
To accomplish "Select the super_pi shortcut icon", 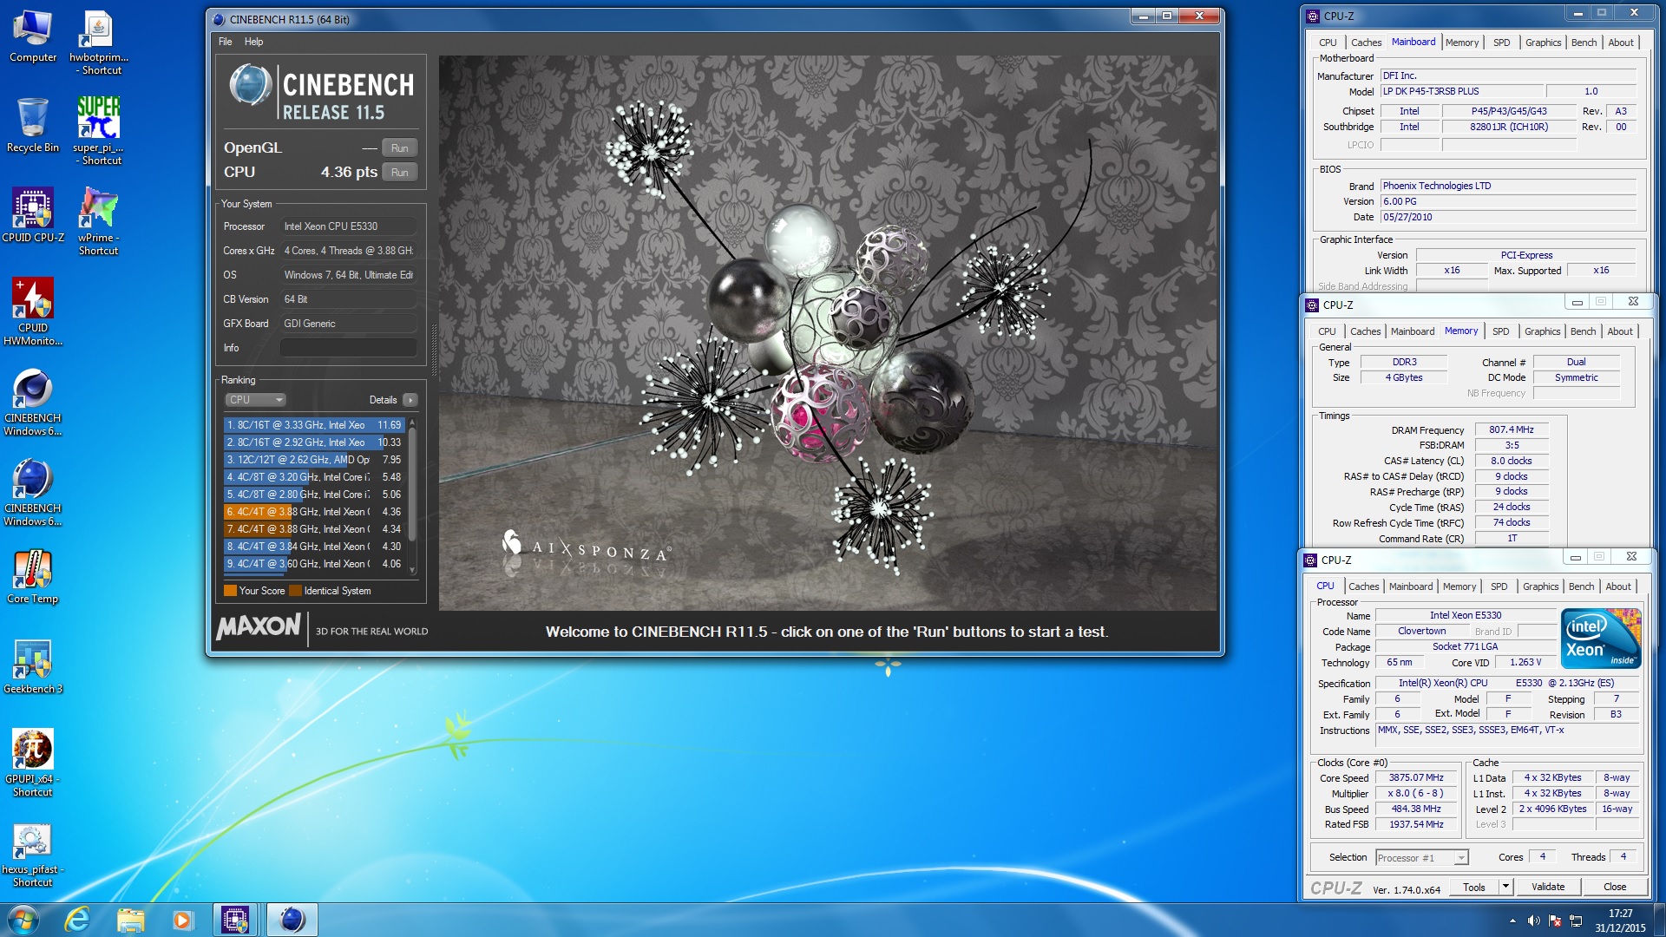I will (98, 130).
